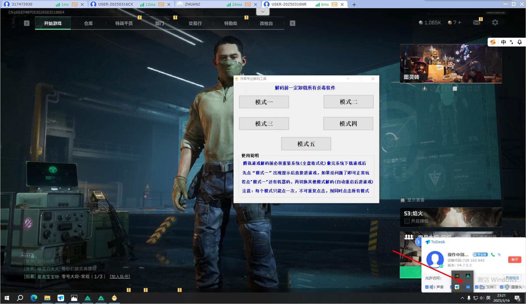The height and width of the screenshot is (304, 526).
Task: Expand the remote session toolbar chevron at top
Action: click(263, 12)
